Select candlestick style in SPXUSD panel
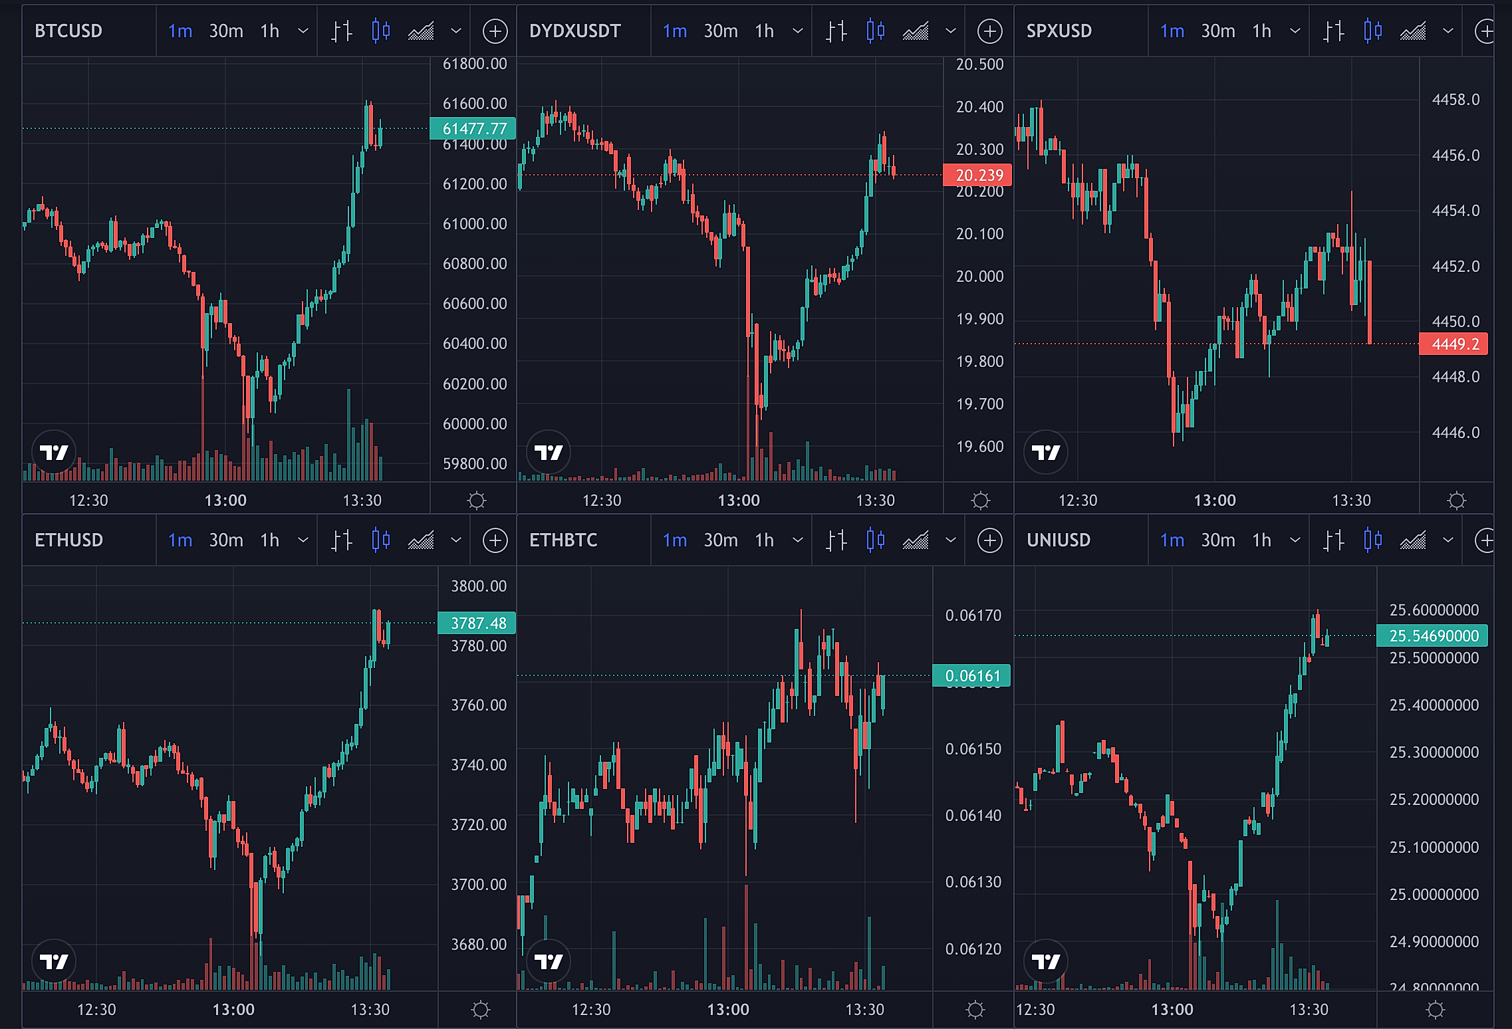This screenshot has width=1512, height=1029. (x=1373, y=31)
